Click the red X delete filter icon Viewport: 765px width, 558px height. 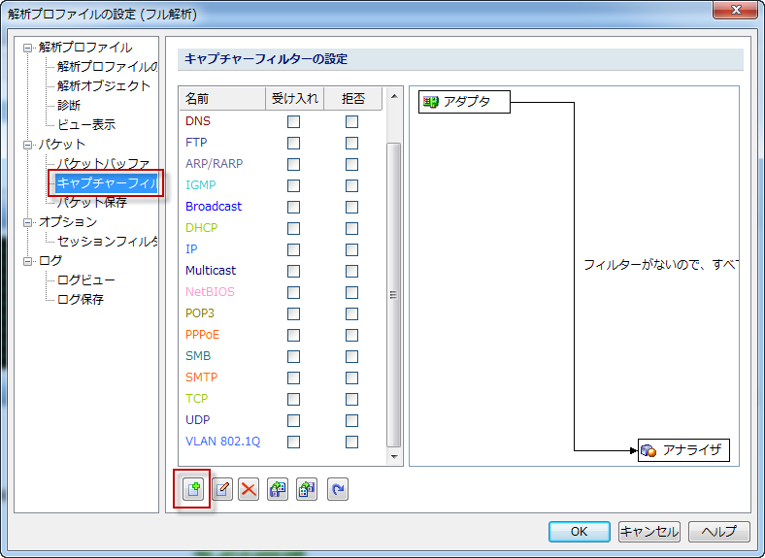coord(249,489)
